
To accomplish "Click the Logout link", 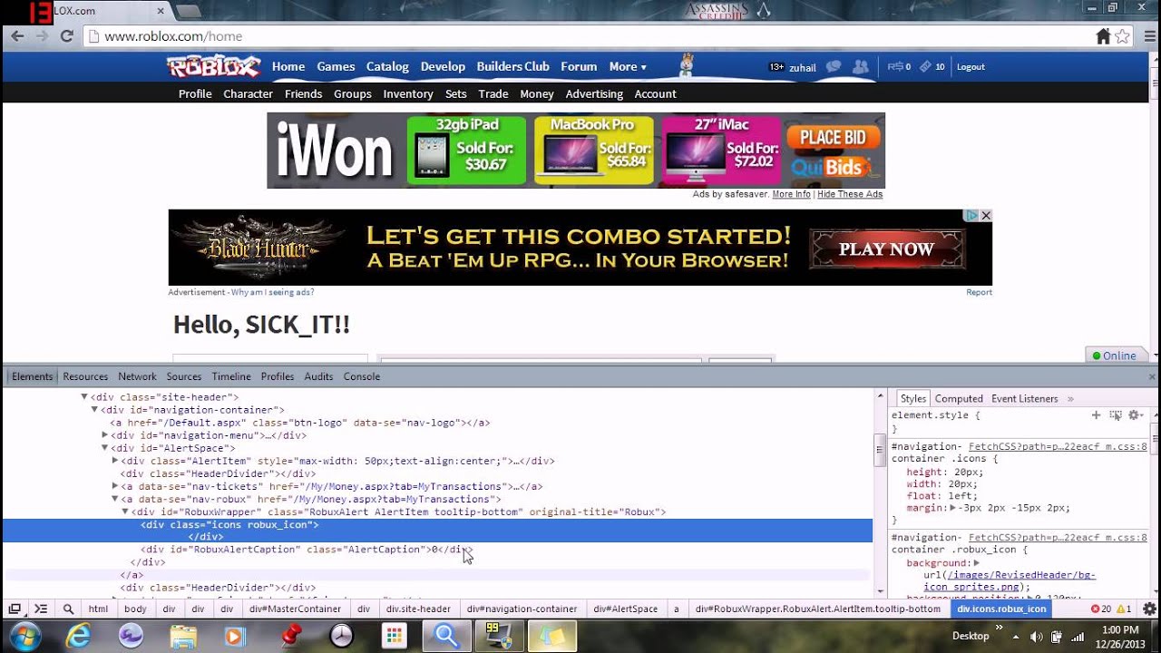I will (971, 67).
